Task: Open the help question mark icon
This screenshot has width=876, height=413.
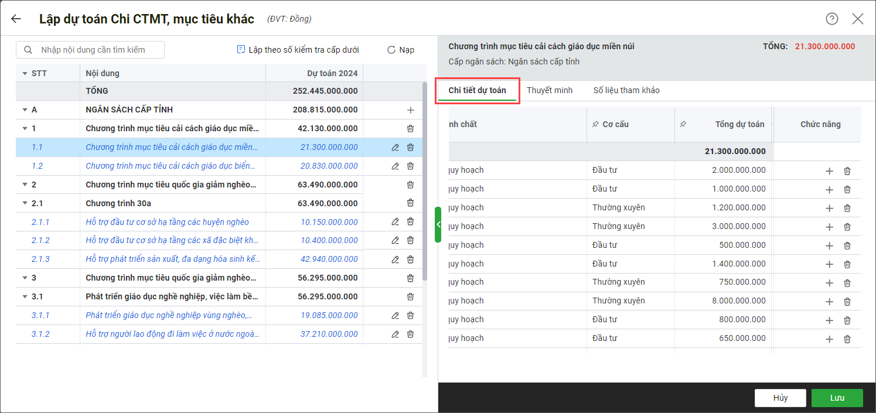Action: click(831, 19)
